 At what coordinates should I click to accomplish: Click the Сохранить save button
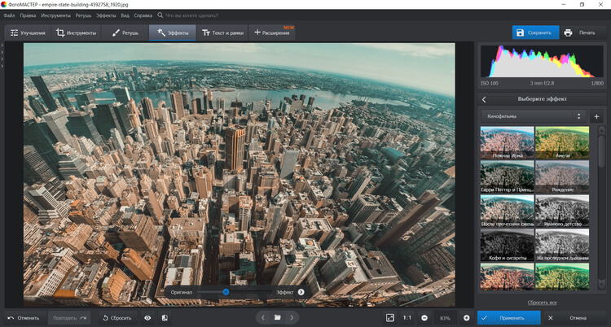[535, 33]
